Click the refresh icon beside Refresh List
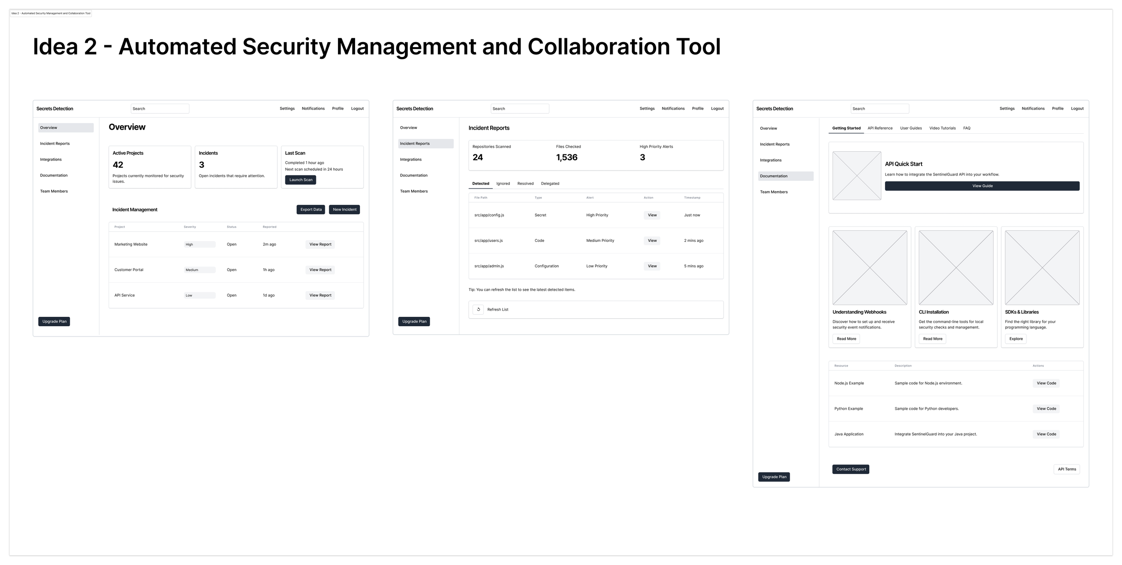Image resolution: width=1122 pixels, height=565 pixels. tap(478, 309)
